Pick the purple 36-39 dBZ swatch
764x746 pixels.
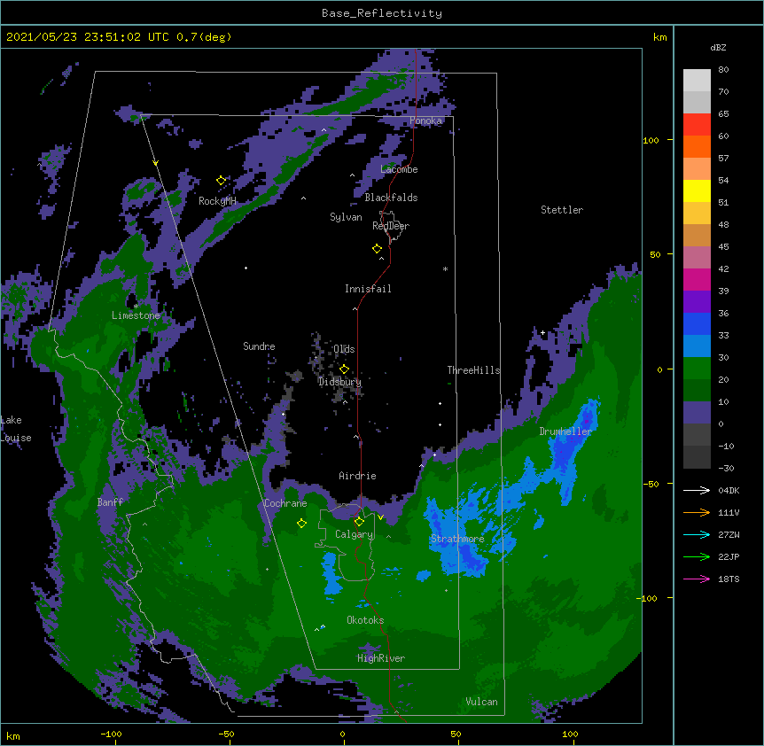tap(697, 302)
